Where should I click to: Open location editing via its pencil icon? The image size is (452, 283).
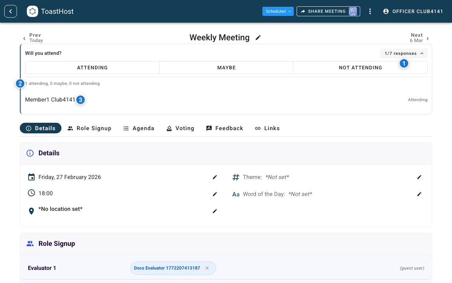click(x=215, y=211)
